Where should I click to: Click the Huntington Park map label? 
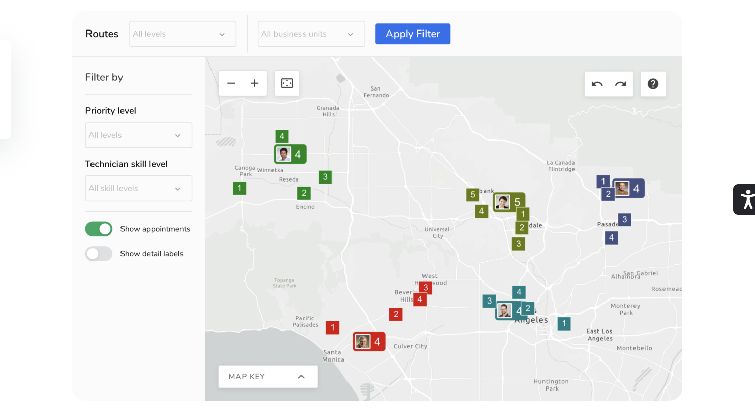click(551, 385)
